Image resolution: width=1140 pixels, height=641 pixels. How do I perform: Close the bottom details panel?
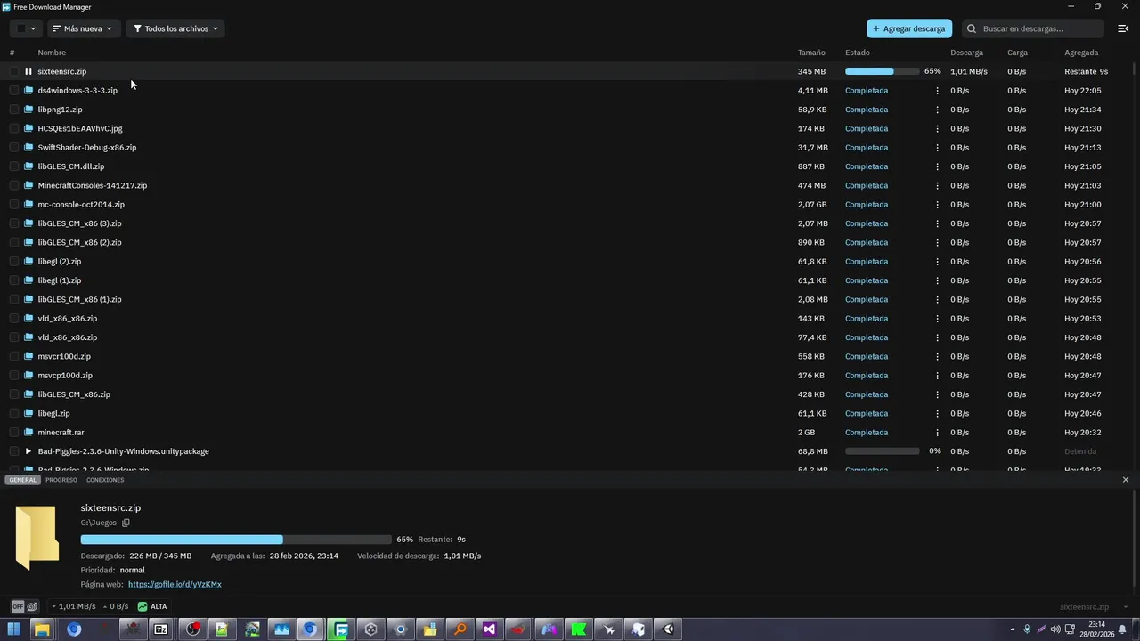tap(1126, 480)
